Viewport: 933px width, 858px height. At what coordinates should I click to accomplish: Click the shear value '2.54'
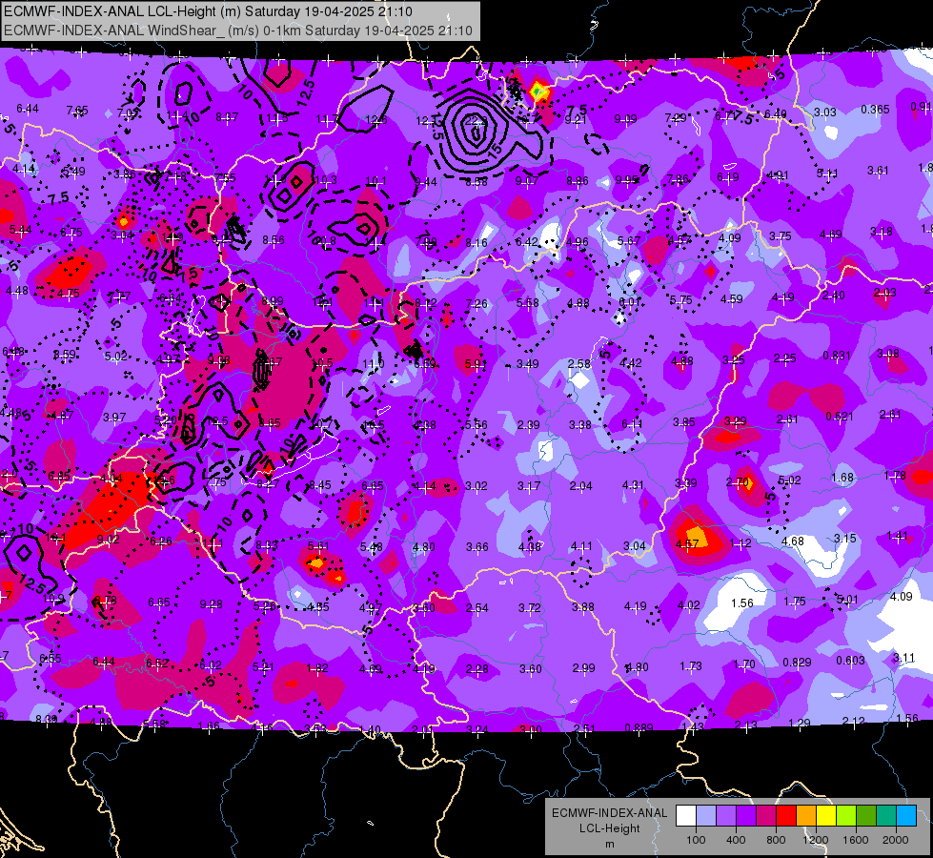477,607
